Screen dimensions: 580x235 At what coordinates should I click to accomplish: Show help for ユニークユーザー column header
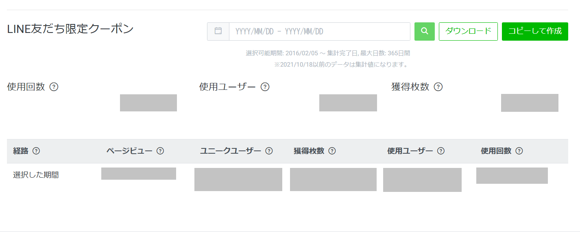tap(269, 151)
